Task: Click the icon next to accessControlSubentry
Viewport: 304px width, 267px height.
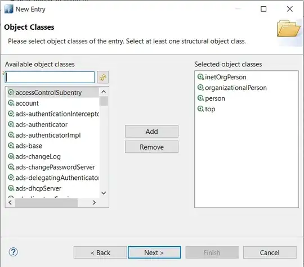Action: tap(11, 92)
